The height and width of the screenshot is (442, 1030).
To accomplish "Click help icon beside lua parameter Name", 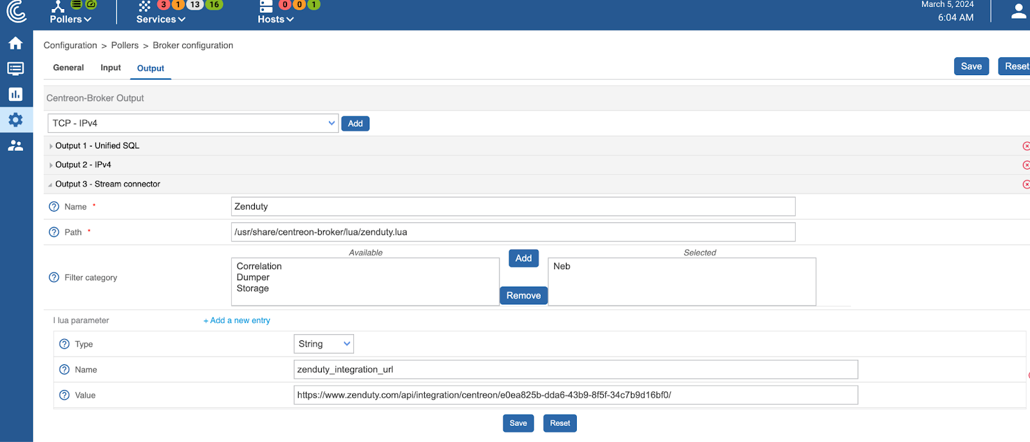I will pos(64,369).
